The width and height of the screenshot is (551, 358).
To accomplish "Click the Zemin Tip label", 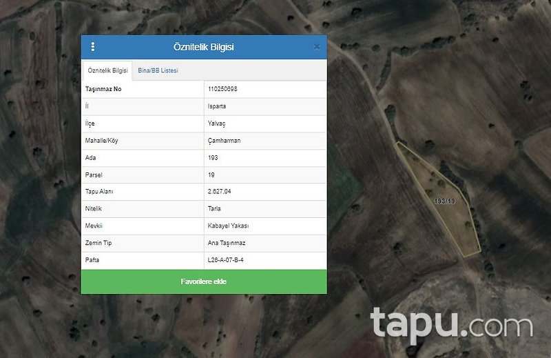I will coord(98,243).
